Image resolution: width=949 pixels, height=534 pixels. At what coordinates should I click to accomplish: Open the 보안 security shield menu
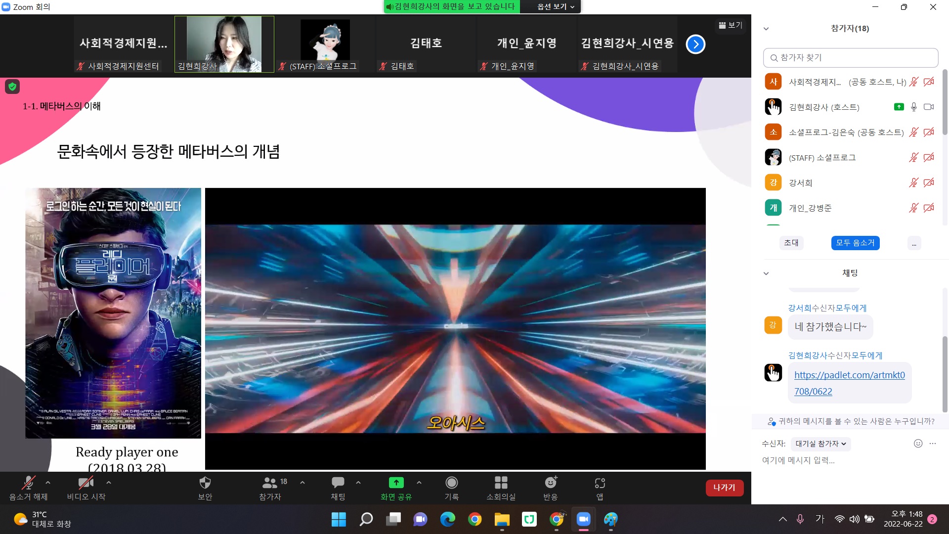click(x=205, y=488)
